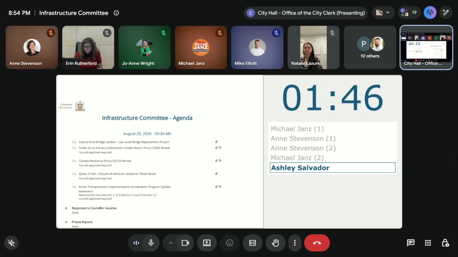This screenshot has width=458, height=257.
Task: Open the chat panel
Action: coord(411,243)
